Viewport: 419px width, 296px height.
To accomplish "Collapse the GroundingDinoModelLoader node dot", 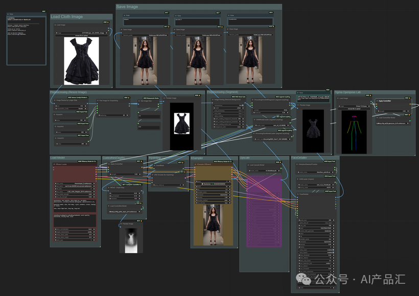I will pyautogui.click(x=254, y=133).
